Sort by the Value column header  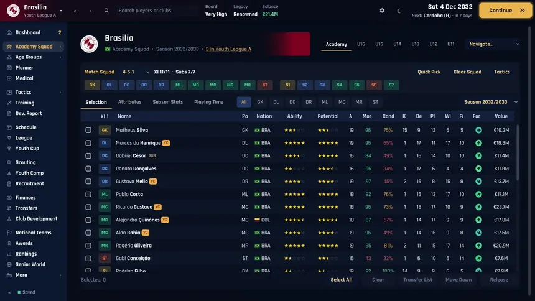[x=501, y=116]
